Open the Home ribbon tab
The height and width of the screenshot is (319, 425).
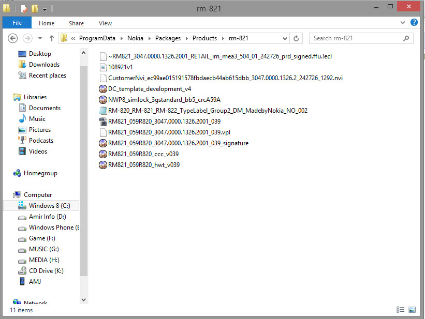(x=47, y=23)
